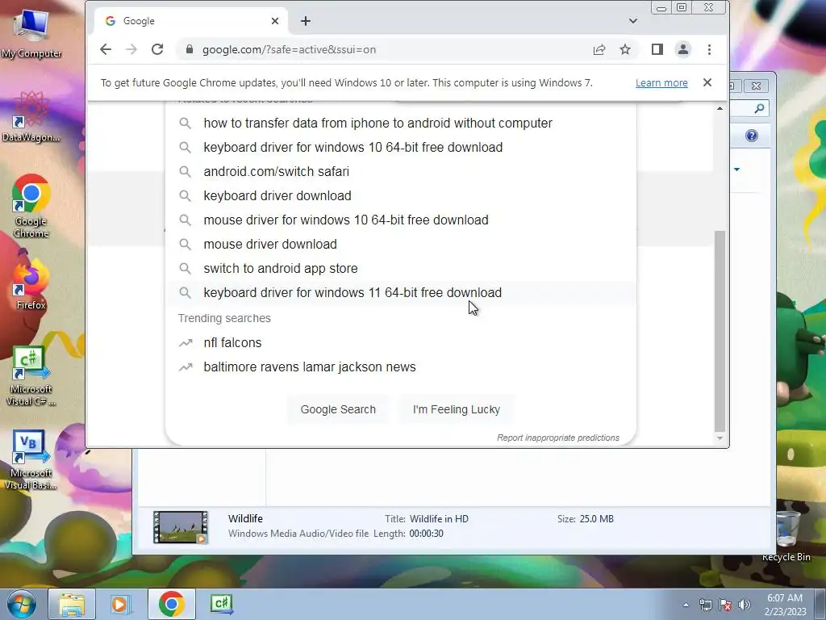Image resolution: width=826 pixels, height=620 pixels.
Task: Expand the tab search dropdown
Action: (x=632, y=21)
